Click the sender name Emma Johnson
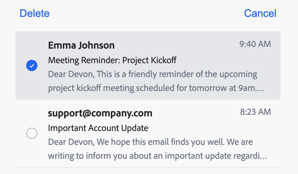The height and width of the screenshot is (174, 298). pos(81,45)
